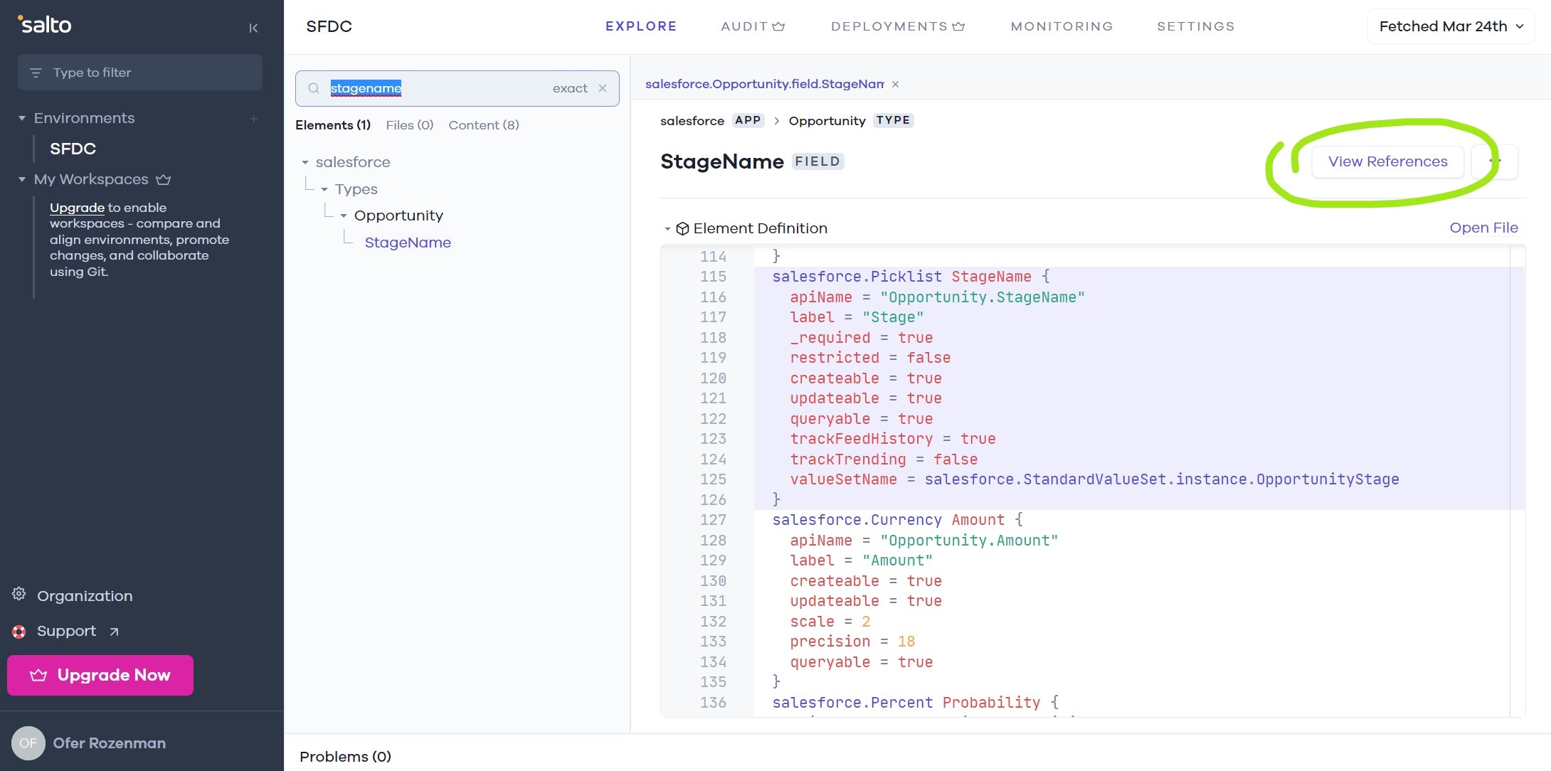Collapse the left sidebar panel
This screenshot has height=771, width=1551.
253,28
